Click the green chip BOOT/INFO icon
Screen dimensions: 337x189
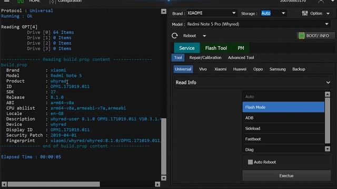pos(302,36)
